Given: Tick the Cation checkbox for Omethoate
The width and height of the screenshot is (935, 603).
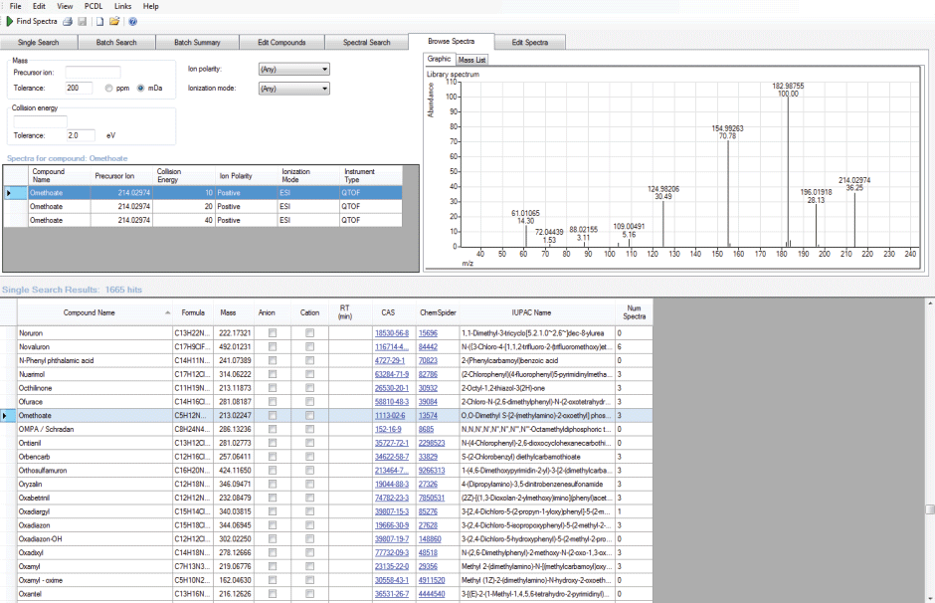Looking at the screenshot, I should click(x=309, y=415).
